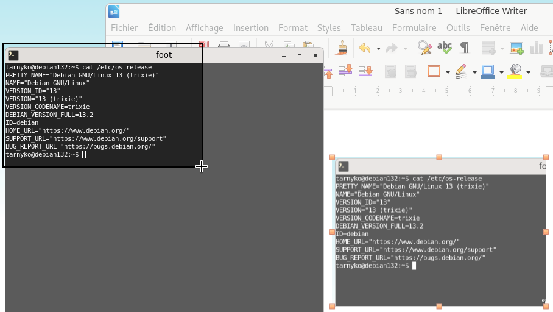The image size is (553, 312).
Task: Click the Send to Back arrow icon
Action: (x=365, y=71)
